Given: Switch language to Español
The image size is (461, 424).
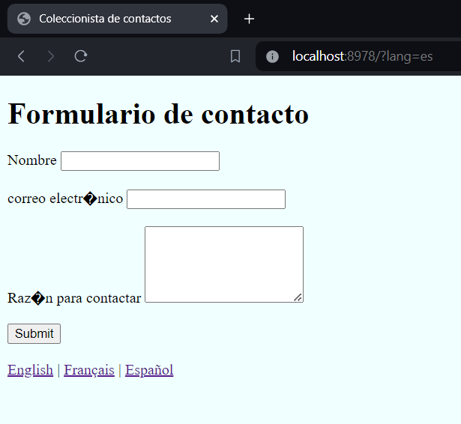Looking at the screenshot, I should [149, 370].
